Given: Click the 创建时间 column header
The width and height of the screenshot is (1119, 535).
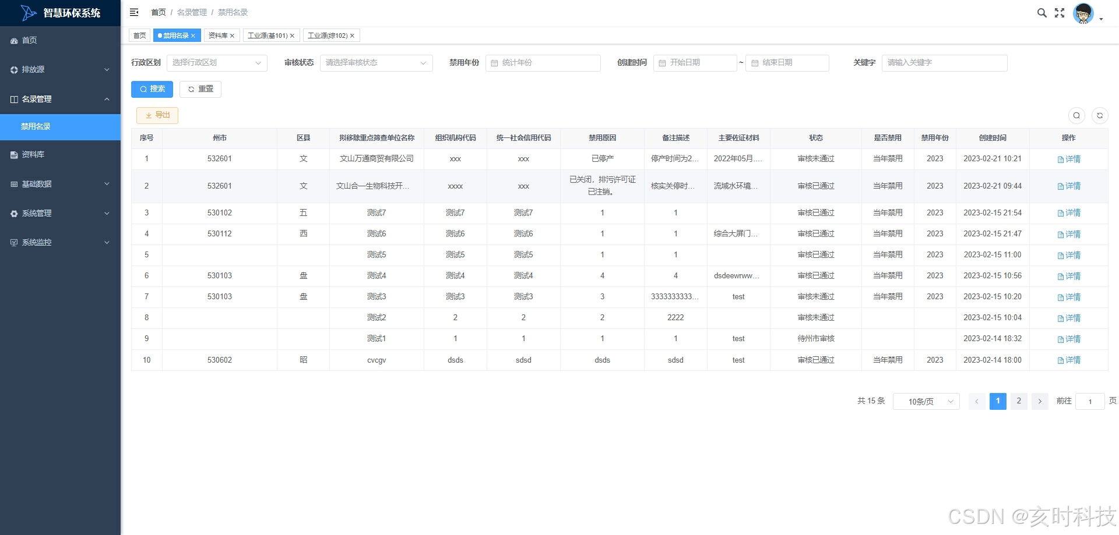Looking at the screenshot, I should click(x=993, y=138).
